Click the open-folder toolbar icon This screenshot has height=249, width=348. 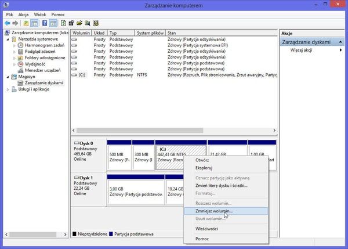click(x=79, y=23)
